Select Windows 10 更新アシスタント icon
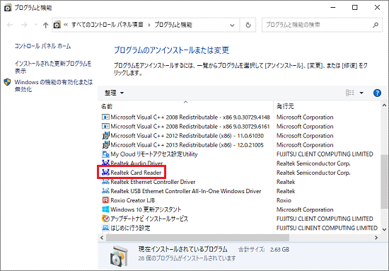The image size is (389, 271). coord(105,209)
